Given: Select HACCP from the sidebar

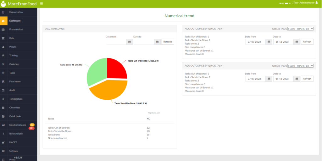Looking at the screenshot, I should tap(13, 142).
